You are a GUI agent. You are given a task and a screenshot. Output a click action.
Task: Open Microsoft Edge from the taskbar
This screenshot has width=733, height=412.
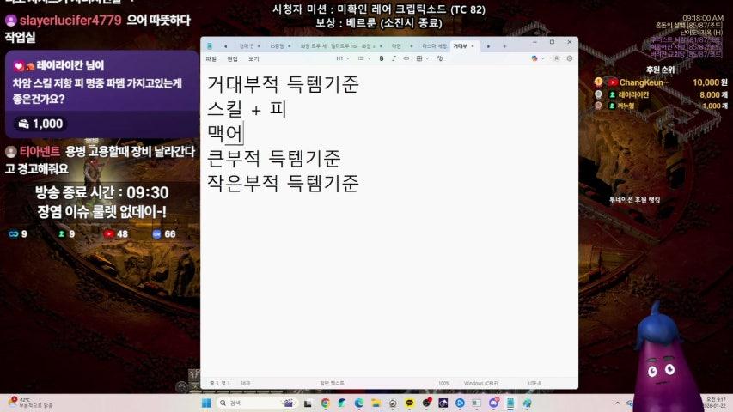[x=359, y=403]
